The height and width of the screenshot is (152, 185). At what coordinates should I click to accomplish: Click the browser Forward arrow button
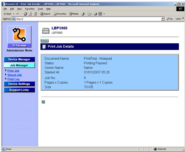pyautogui.click(x=17, y=14)
